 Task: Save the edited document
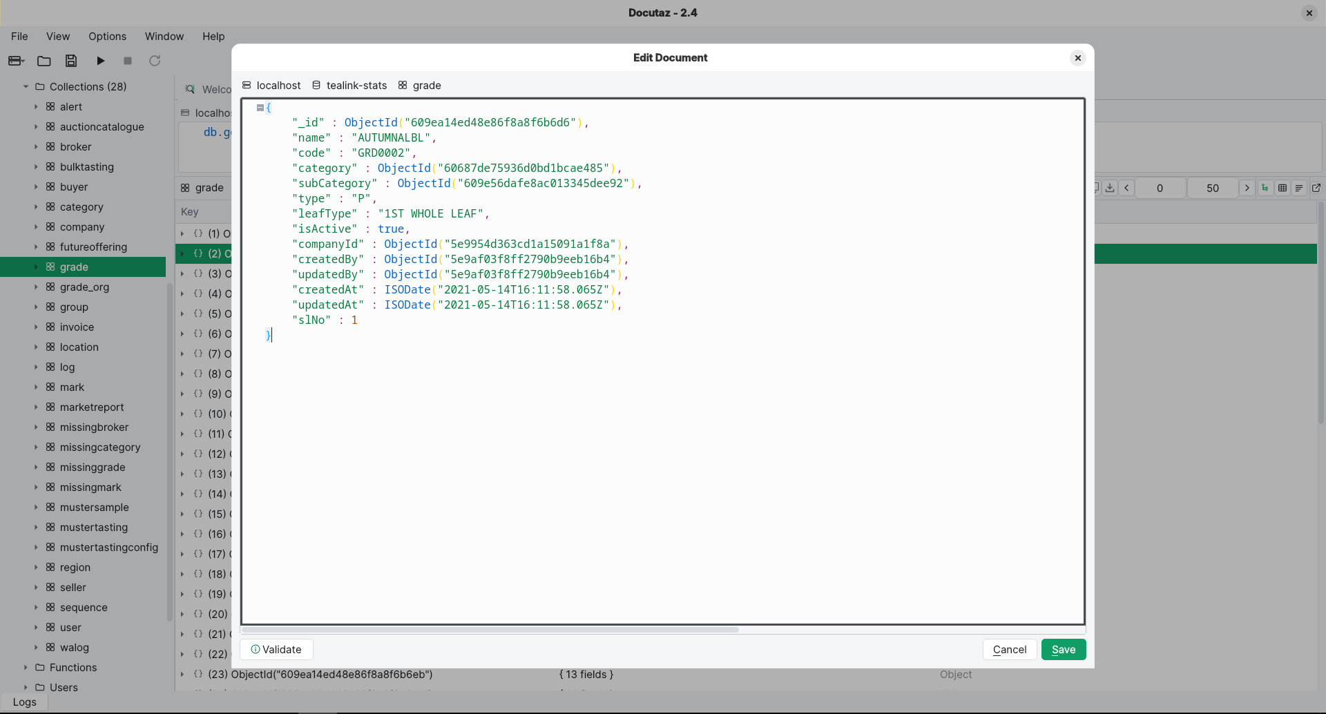(x=1064, y=649)
